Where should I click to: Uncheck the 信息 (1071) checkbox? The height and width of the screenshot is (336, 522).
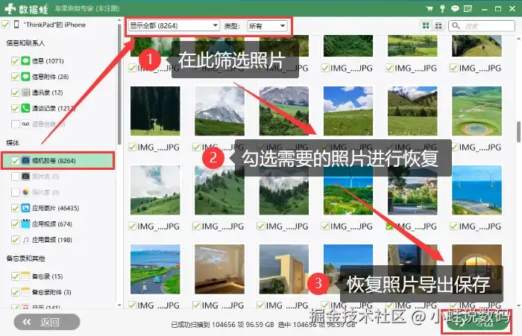[x=15, y=60]
